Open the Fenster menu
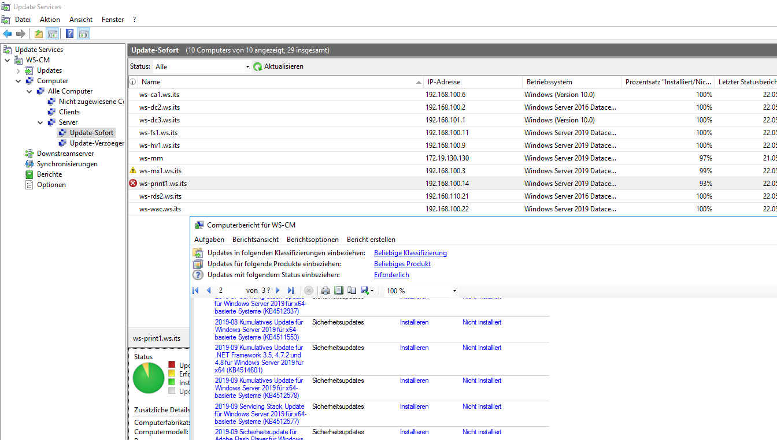The image size is (777, 440). coord(113,20)
